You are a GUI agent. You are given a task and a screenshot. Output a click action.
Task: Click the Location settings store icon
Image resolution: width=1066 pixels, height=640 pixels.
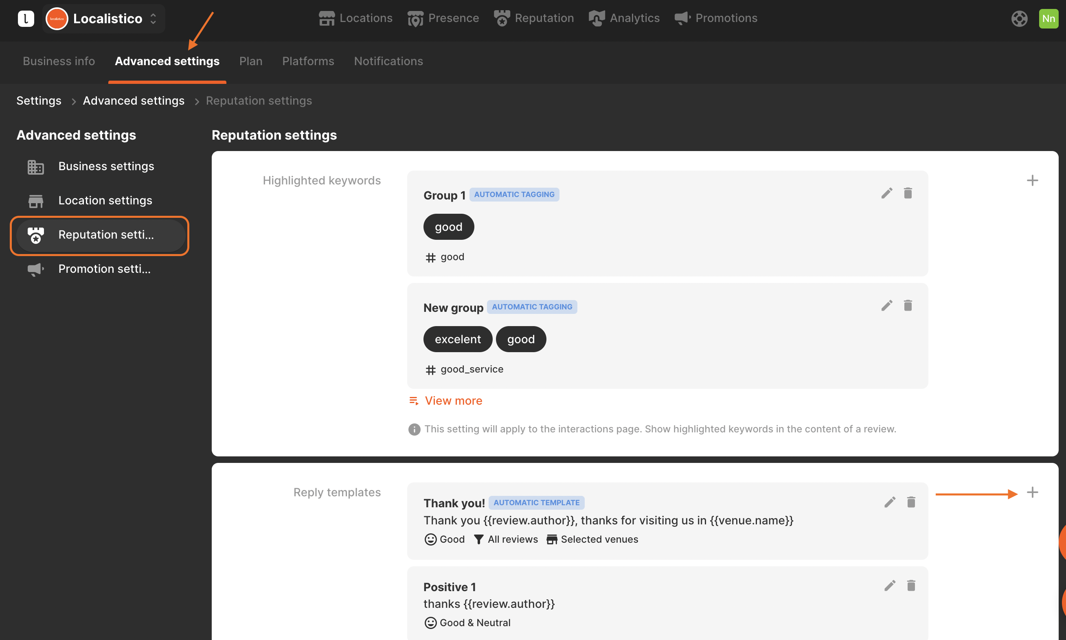36,201
